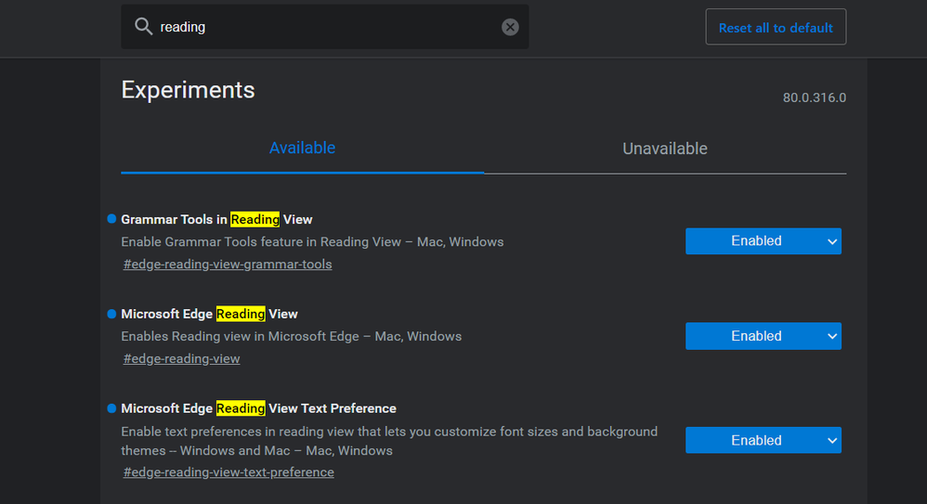
Task: Click 'Enable Grammar Tools feature' description text
Action: (312, 241)
